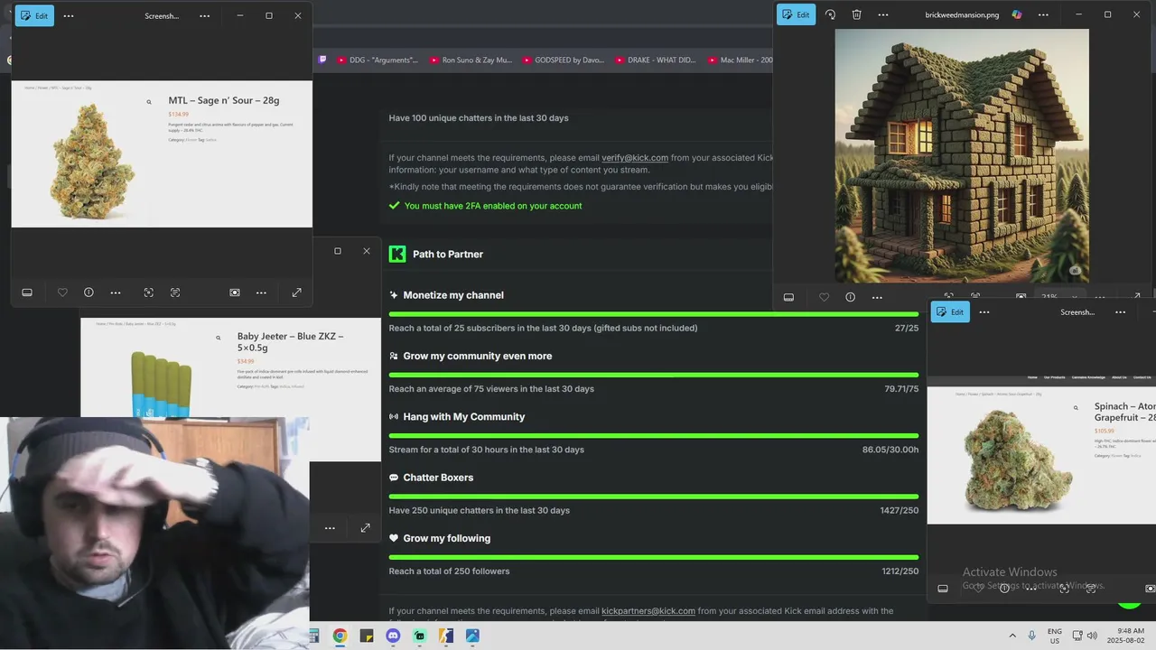
Task: Open the ellipsis beside Edit in the Spinach window
Action: click(984, 311)
